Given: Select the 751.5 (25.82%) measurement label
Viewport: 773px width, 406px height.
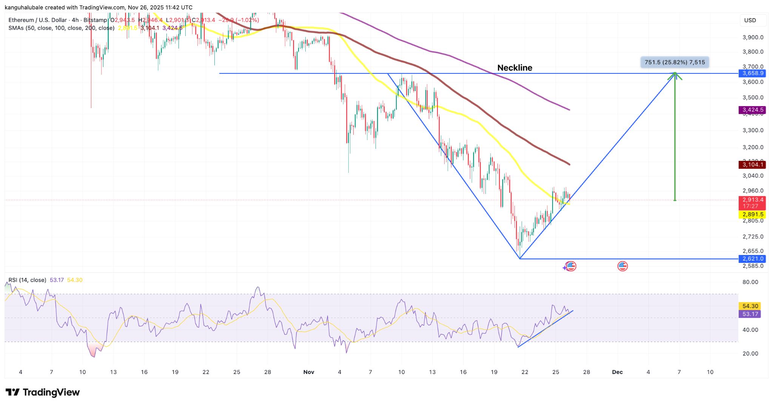Looking at the screenshot, I should pyautogui.click(x=674, y=63).
